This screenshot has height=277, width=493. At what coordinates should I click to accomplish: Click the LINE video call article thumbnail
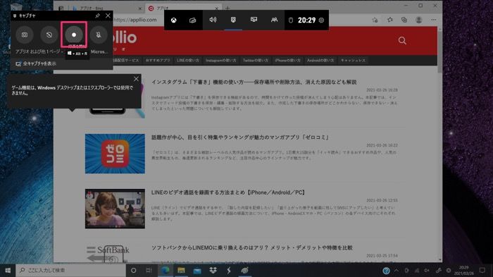point(115,209)
